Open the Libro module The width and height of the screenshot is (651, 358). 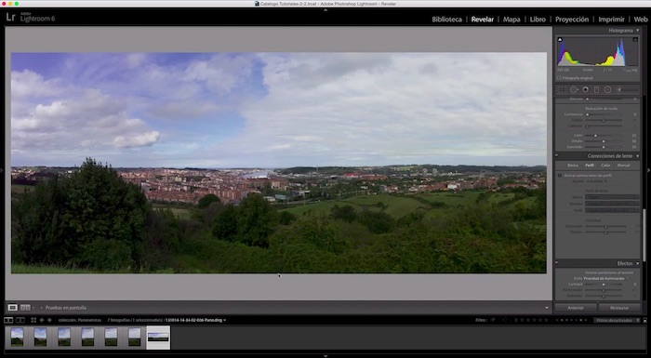point(538,20)
